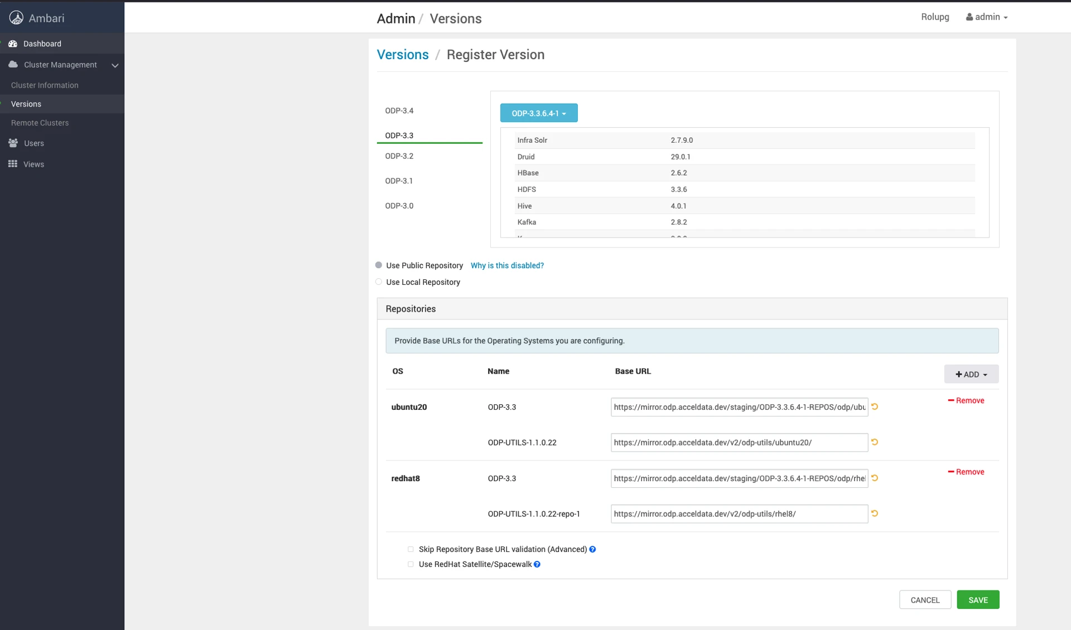Click the ODP-UTILS-1.1.0.22-repo-1 rhel8 URL field
Image resolution: width=1071 pixels, height=630 pixels.
[739, 514]
